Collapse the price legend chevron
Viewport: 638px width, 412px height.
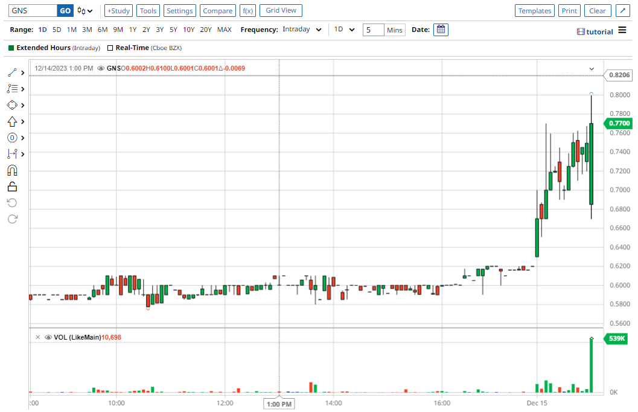click(592, 69)
